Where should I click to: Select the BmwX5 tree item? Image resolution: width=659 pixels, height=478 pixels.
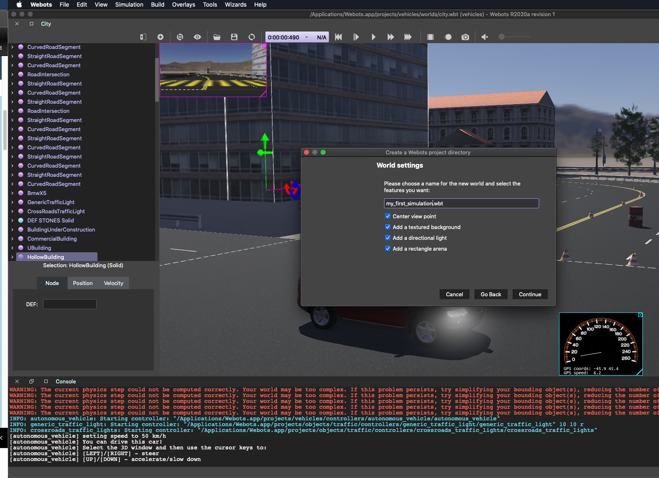point(37,193)
